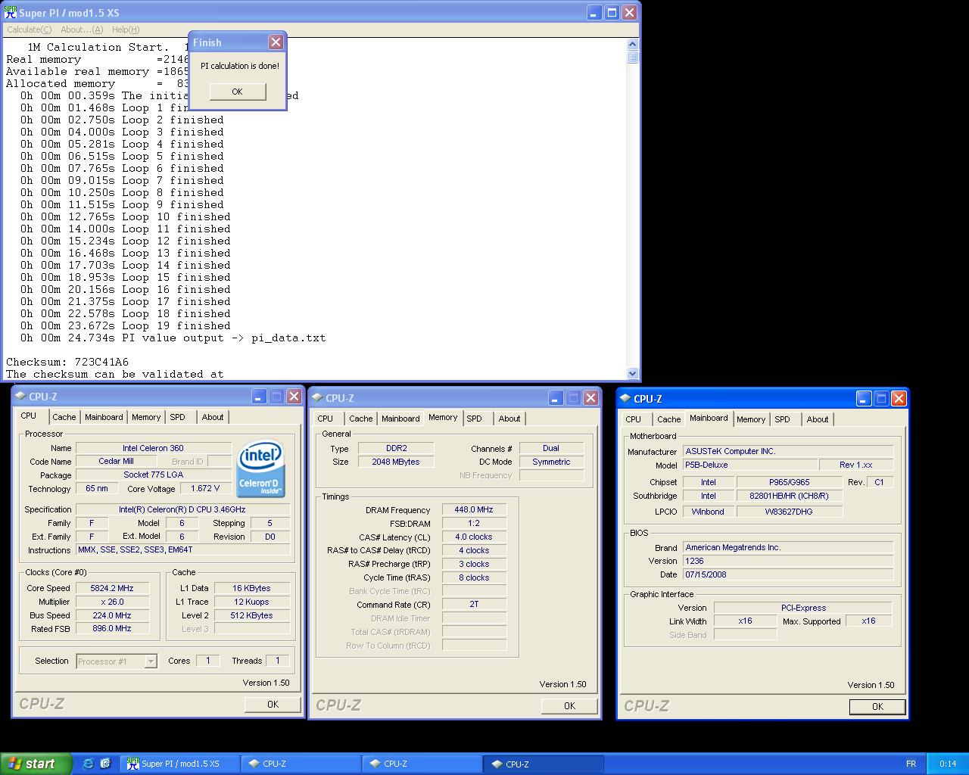This screenshot has height=775, width=969.
Task: Activate the second CPU-Z taskbar button
Action: 422,764
